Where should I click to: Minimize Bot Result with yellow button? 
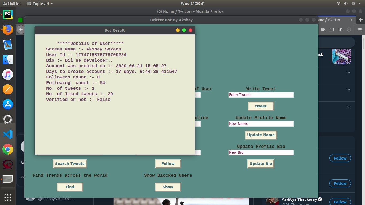coord(178,30)
